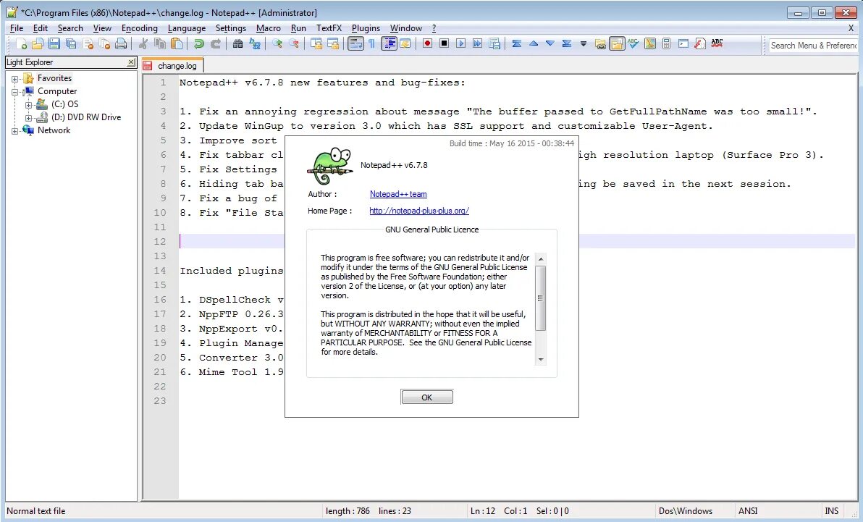Toggle show all characters pilcrow icon
Viewport: 863px width, 522px height.
tap(371, 43)
